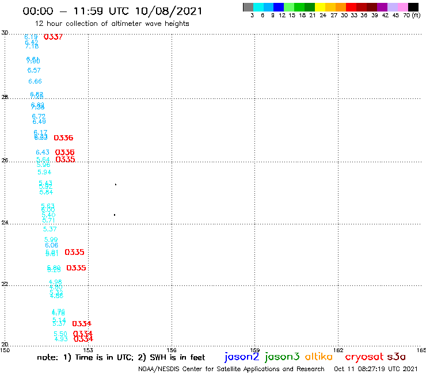The width and height of the screenshot is (426, 374).
Task: Click the wave height value '6.72'
Action: (x=39, y=116)
